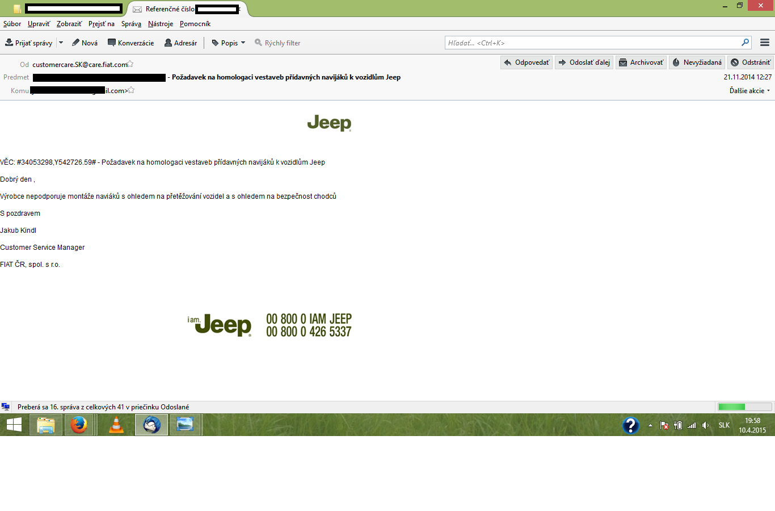This screenshot has height=511, width=775.
Task: Open File Explorer from the taskbar
Action: pos(46,425)
